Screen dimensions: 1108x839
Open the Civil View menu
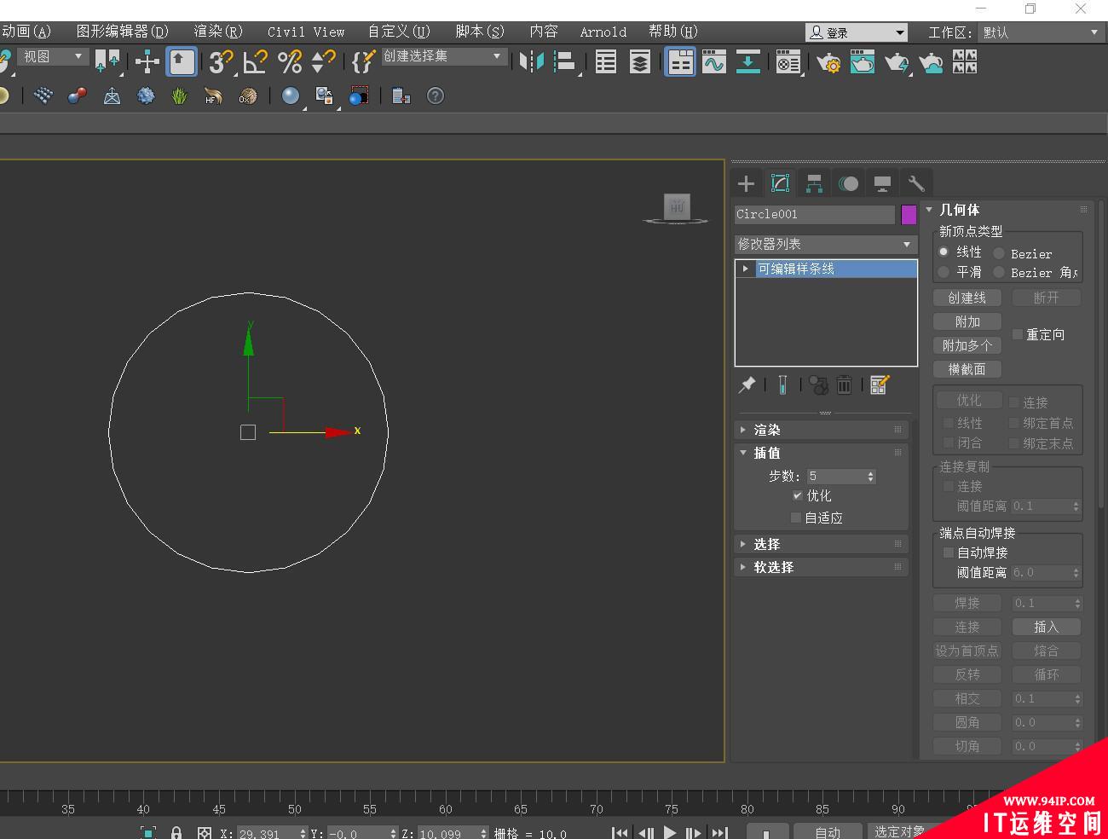coord(306,32)
